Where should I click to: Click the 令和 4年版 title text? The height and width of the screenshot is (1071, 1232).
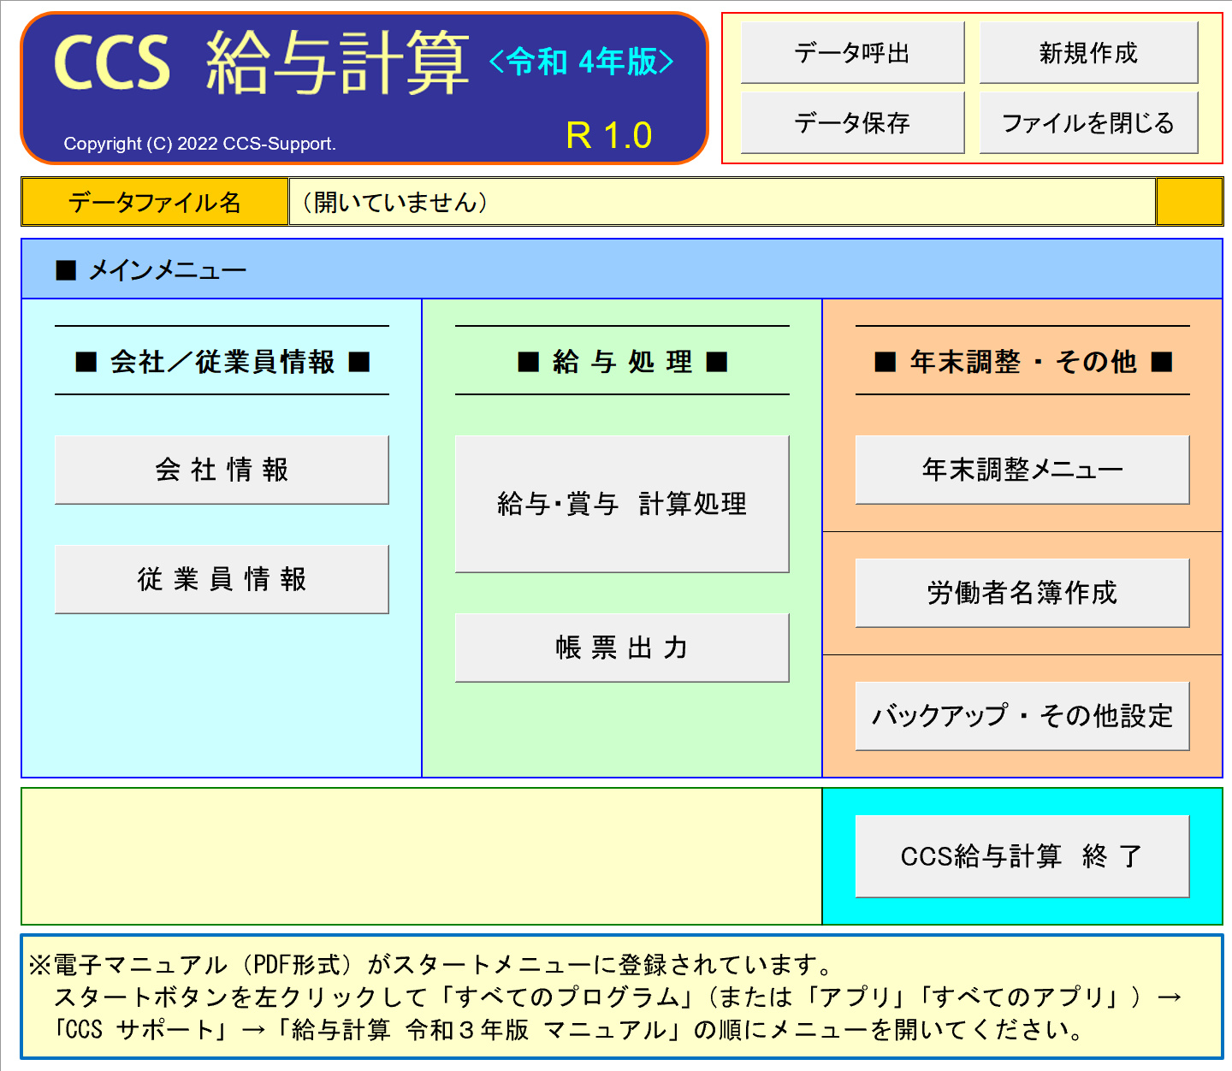pos(582,62)
